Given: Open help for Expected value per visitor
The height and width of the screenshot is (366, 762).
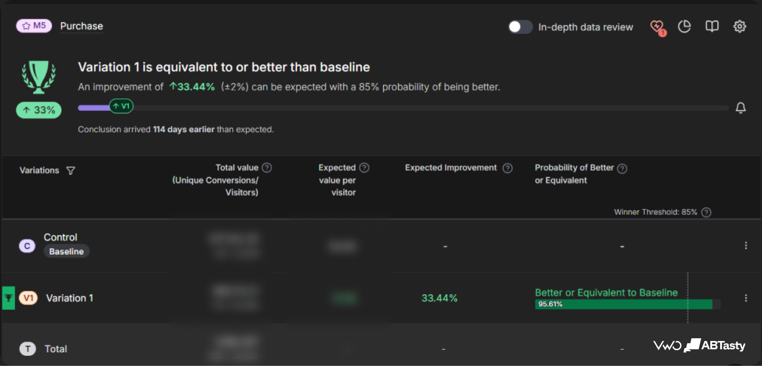Looking at the screenshot, I should (x=364, y=168).
